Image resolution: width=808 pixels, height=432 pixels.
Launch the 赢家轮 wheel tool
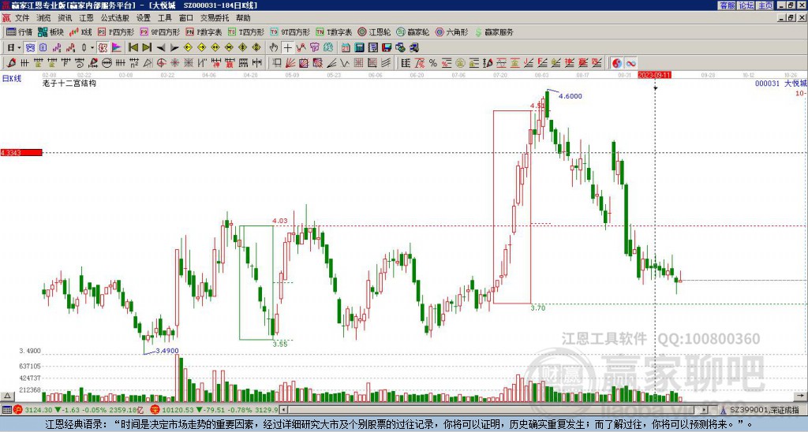[x=413, y=32]
